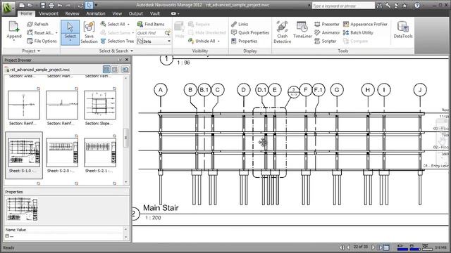Click the keyword search field
This screenshot has width=451, height=253.
[343, 6]
